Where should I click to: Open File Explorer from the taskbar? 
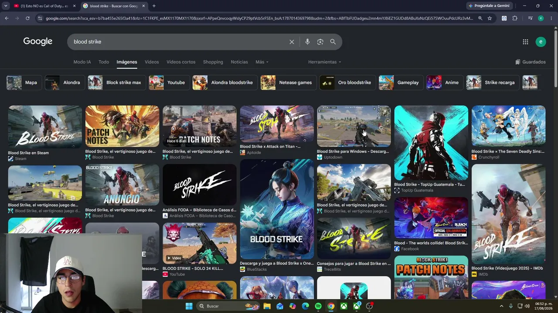(267, 306)
